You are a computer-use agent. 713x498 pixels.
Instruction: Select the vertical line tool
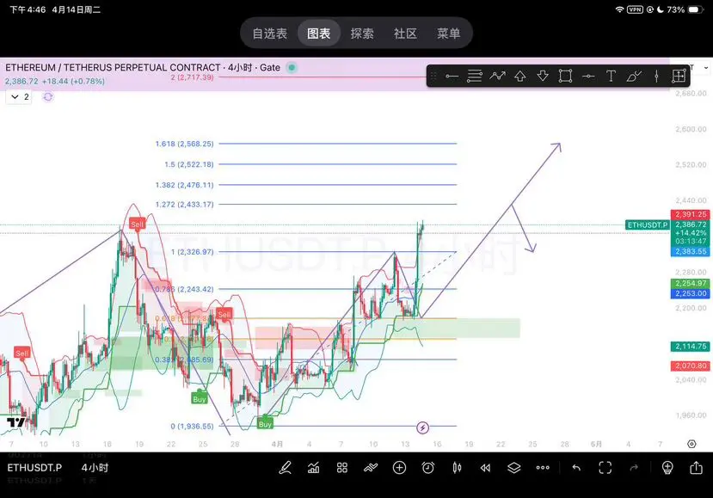click(656, 76)
